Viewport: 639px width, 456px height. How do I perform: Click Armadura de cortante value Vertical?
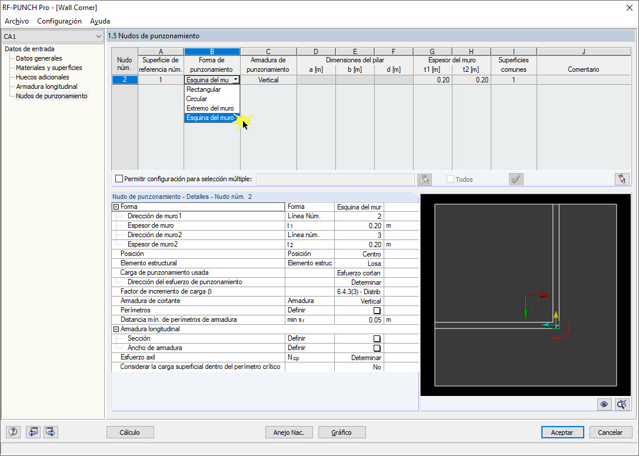pos(359,301)
